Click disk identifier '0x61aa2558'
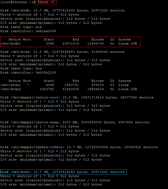The image size is (168, 189). [46, 31]
